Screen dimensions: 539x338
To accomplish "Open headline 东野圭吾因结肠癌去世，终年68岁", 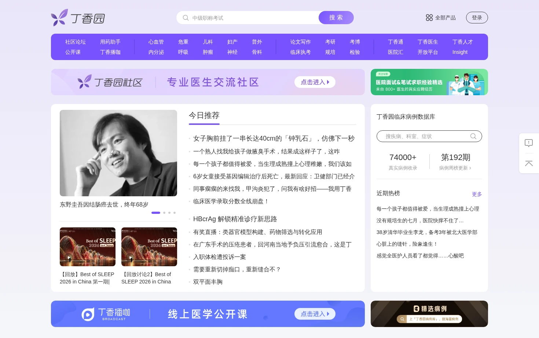I will (x=104, y=205).
